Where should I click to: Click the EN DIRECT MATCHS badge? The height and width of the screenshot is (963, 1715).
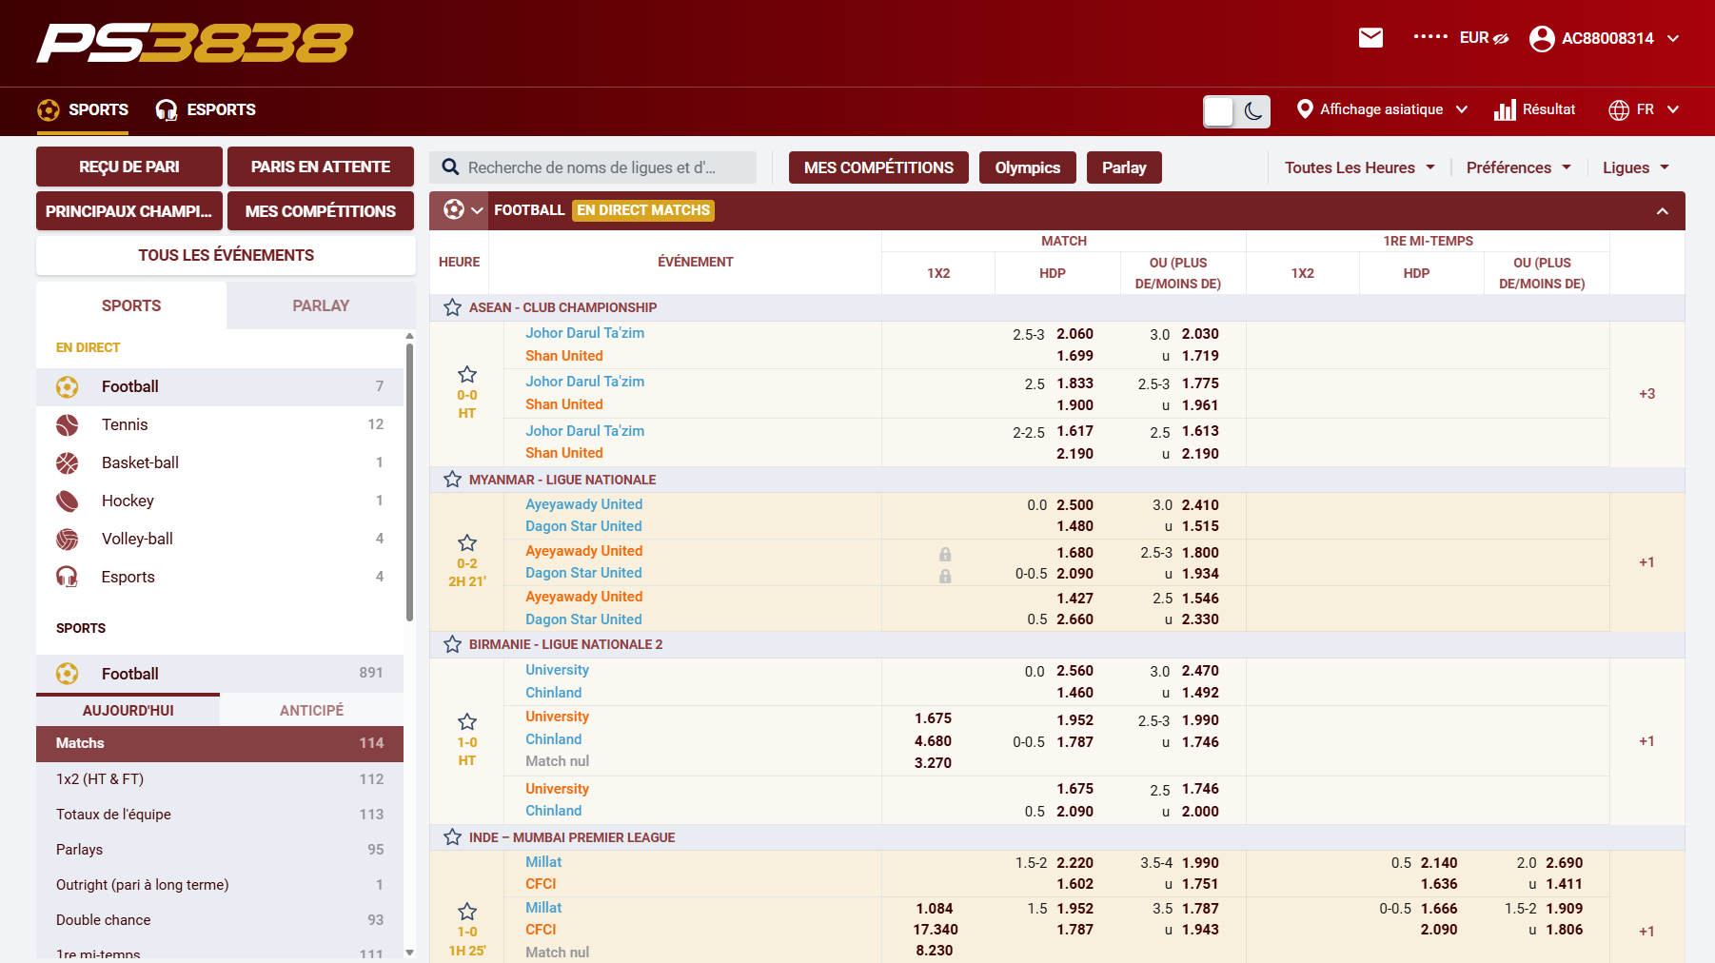(643, 210)
